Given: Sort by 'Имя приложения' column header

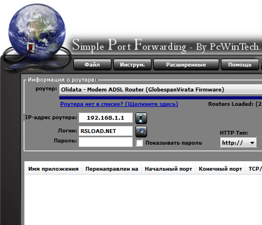Looking at the screenshot, I should click(x=53, y=169).
